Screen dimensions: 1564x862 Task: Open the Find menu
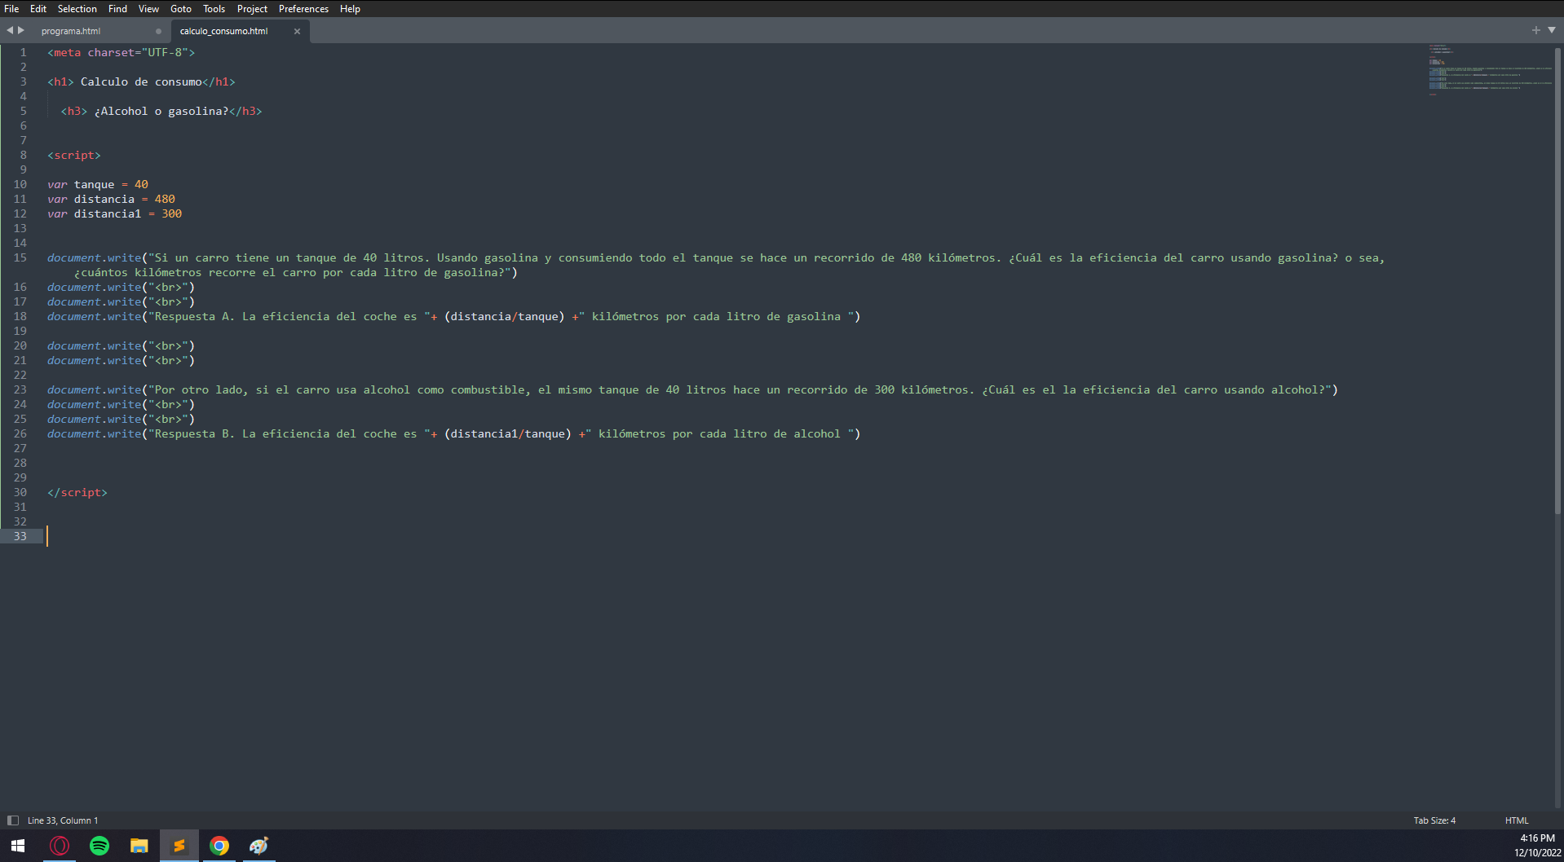[x=117, y=9]
